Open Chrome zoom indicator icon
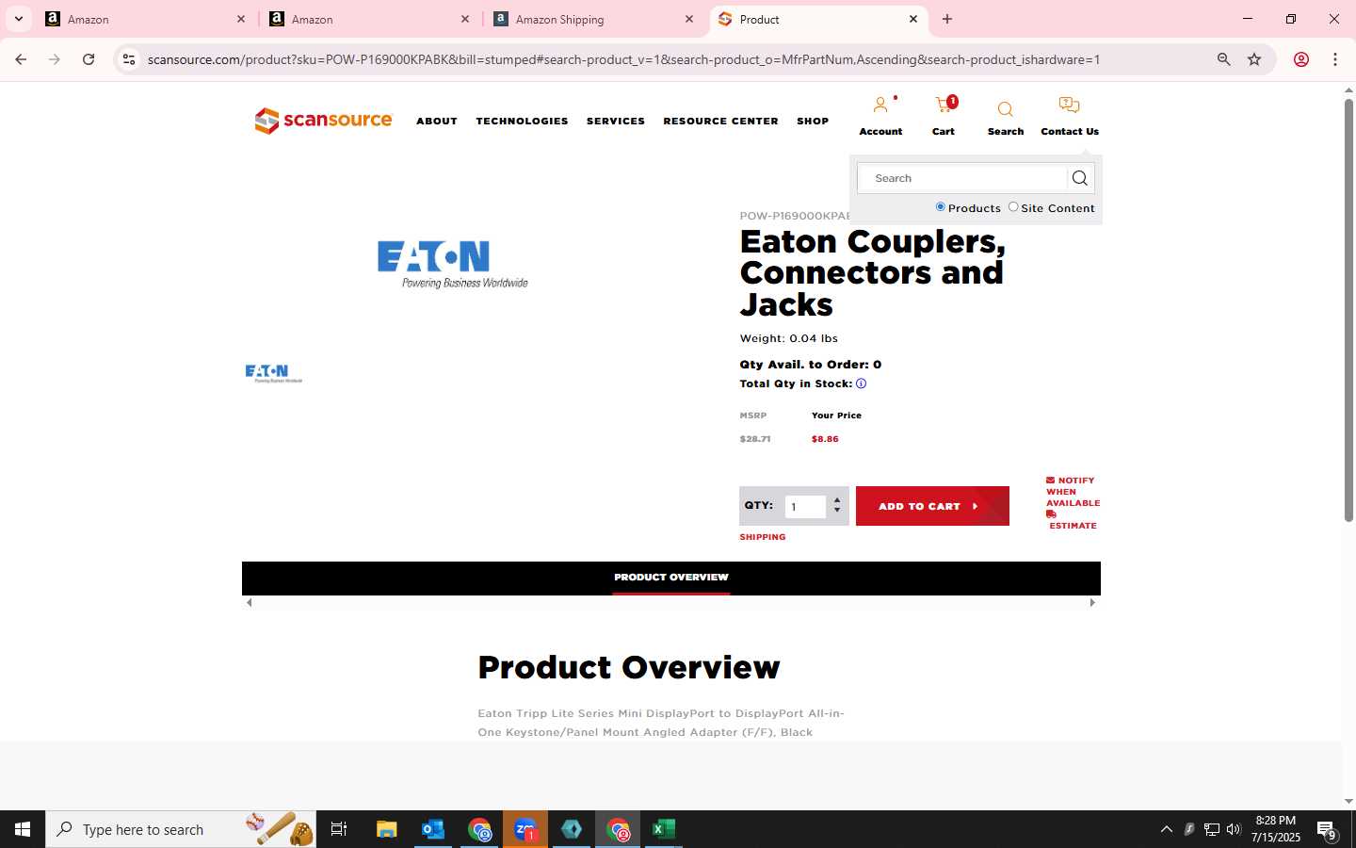Screen dimensions: 1356x848 1223,59
